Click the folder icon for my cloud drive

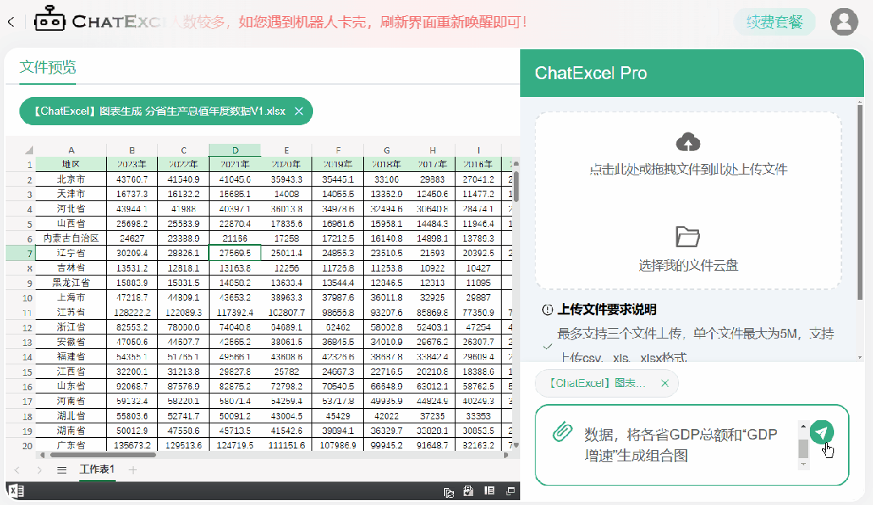pos(688,237)
